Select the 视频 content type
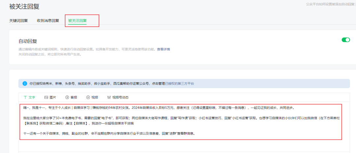This screenshot has width=356, height=153. 92,97
